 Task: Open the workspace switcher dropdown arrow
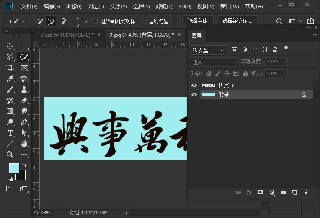[x=301, y=21]
